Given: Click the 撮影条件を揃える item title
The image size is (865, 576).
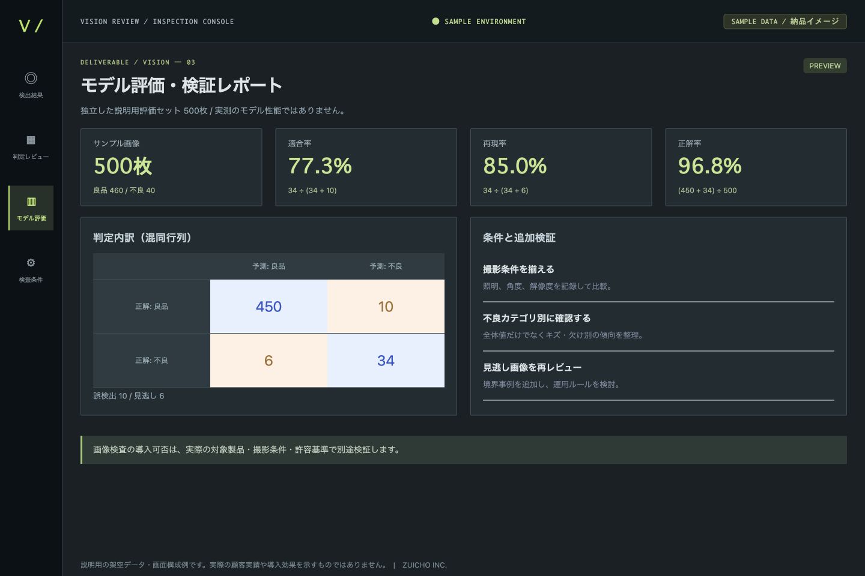Looking at the screenshot, I should pos(518,269).
